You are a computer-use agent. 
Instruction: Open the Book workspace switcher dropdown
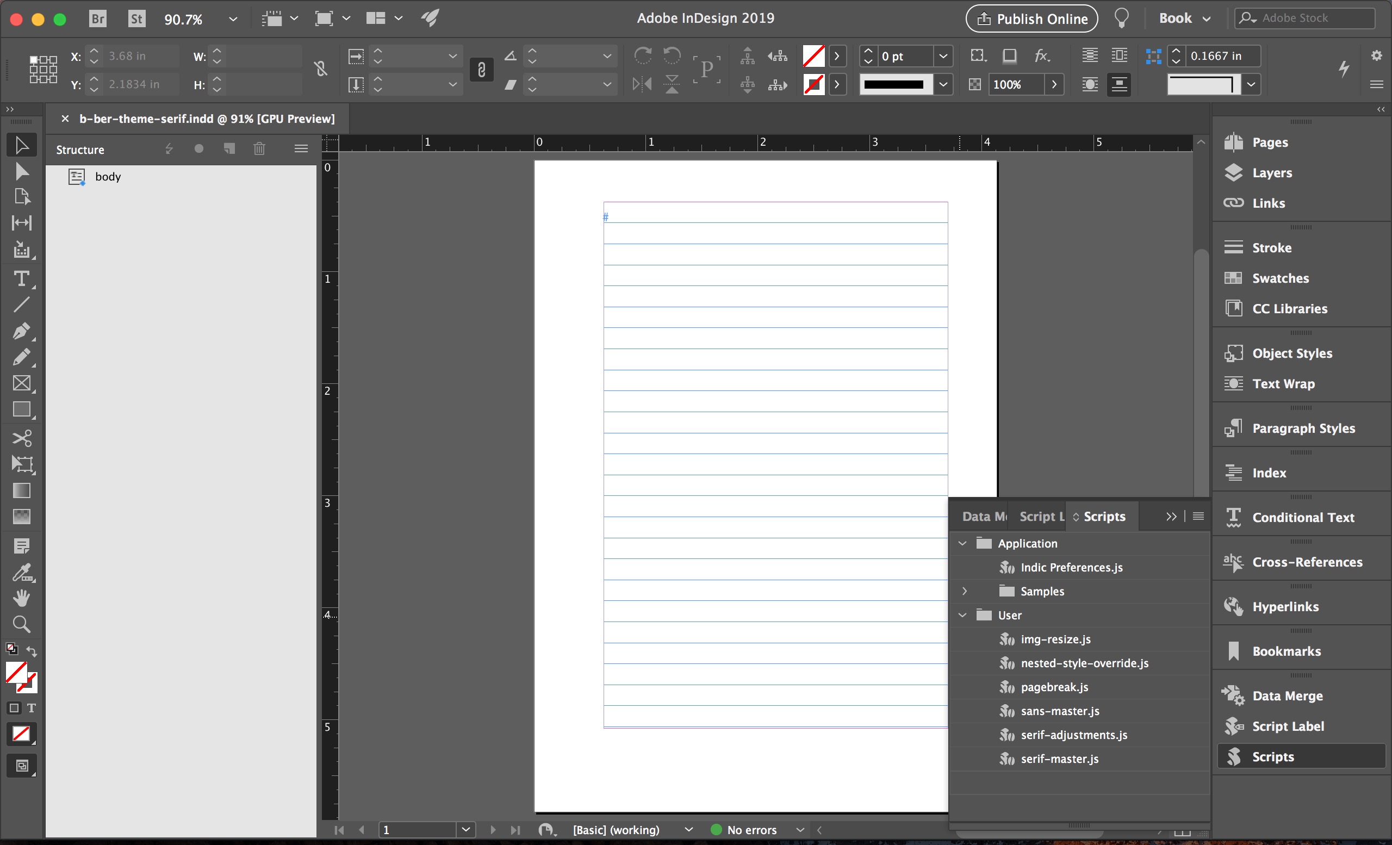click(1185, 18)
